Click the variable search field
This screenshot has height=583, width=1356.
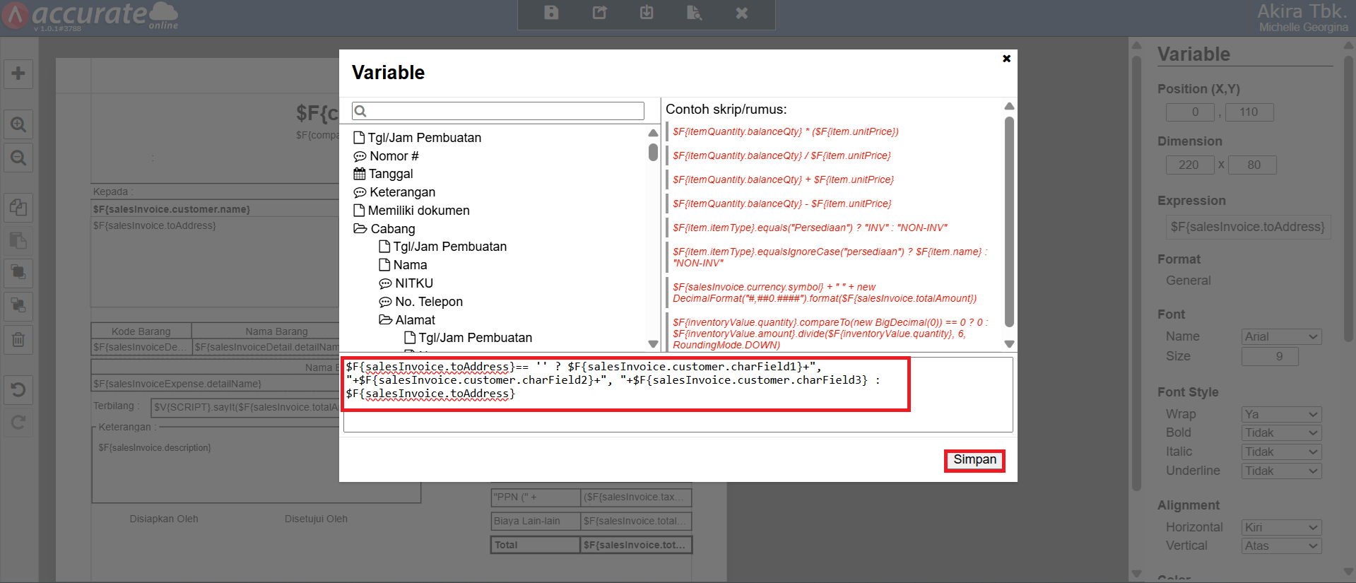(x=498, y=111)
